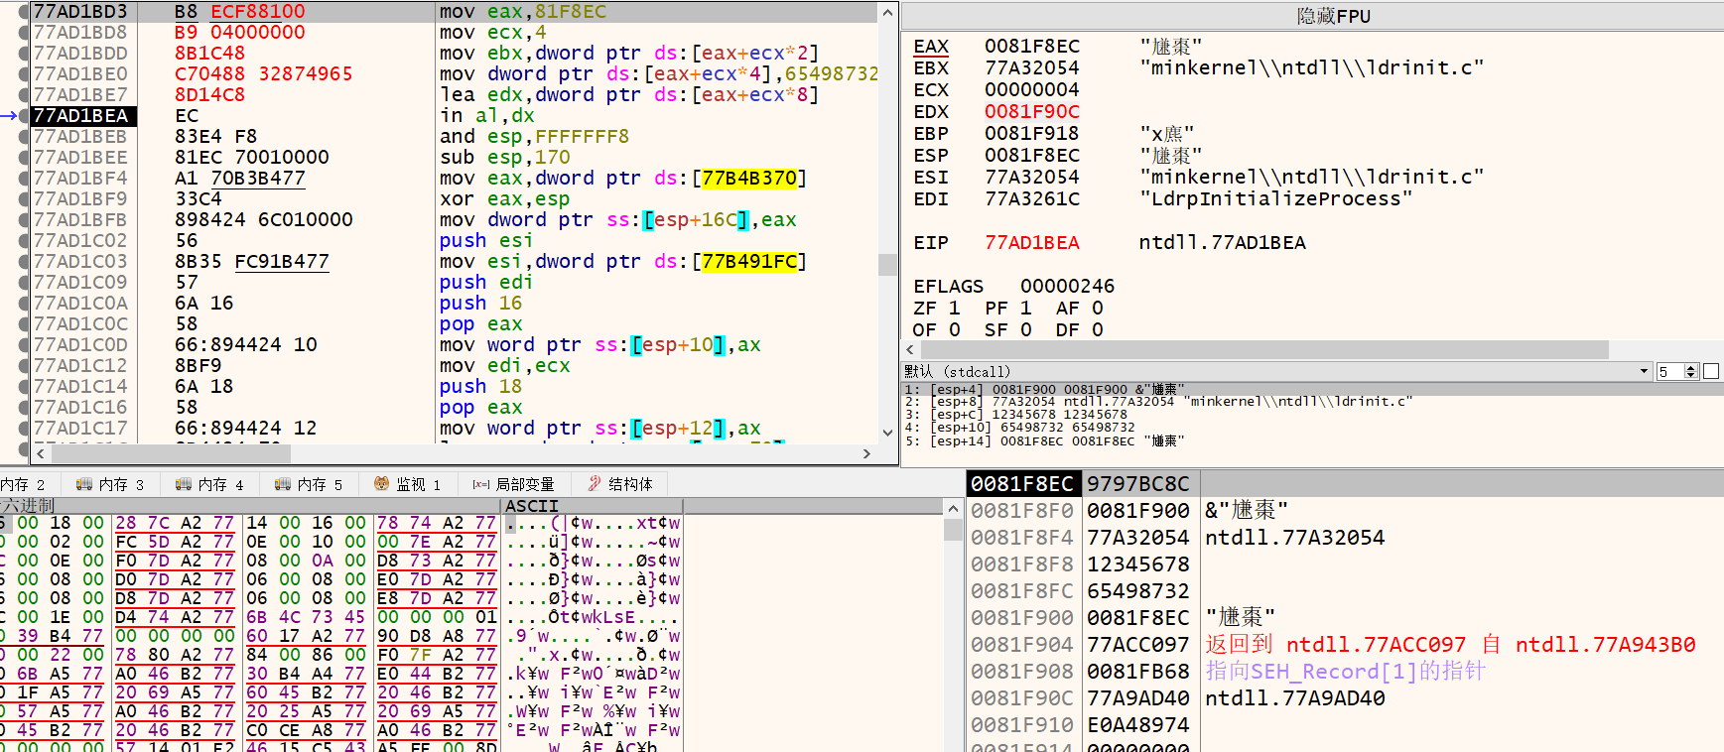Select the red EDX value 0081F90C
The height and width of the screenshot is (752, 1724).
[x=1032, y=112]
